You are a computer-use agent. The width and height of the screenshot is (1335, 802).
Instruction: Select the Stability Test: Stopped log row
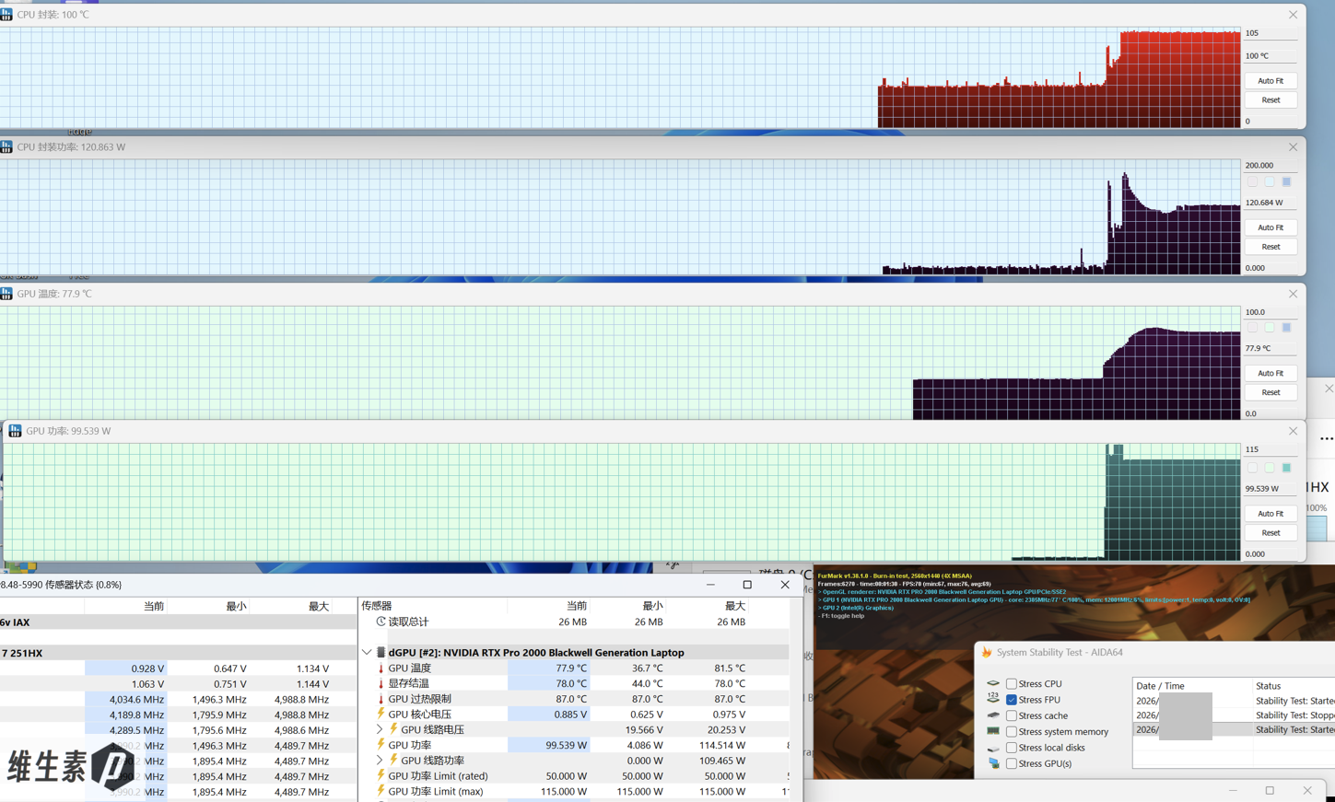[x=1234, y=715]
